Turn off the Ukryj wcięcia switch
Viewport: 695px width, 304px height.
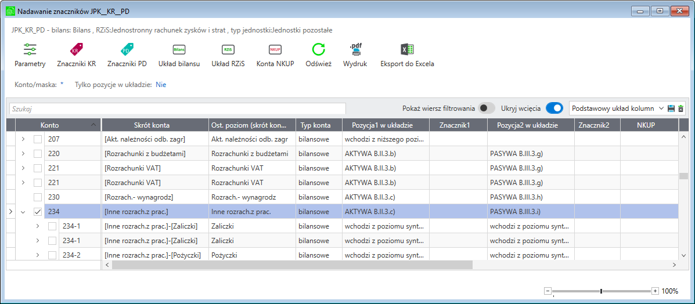click(x=554, y=108)
